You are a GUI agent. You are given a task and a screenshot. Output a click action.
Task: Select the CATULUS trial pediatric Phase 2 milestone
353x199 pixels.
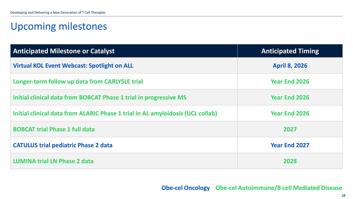[x=63, y=145]
